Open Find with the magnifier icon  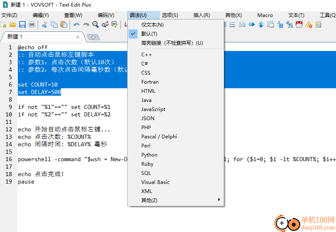point(96,24)
